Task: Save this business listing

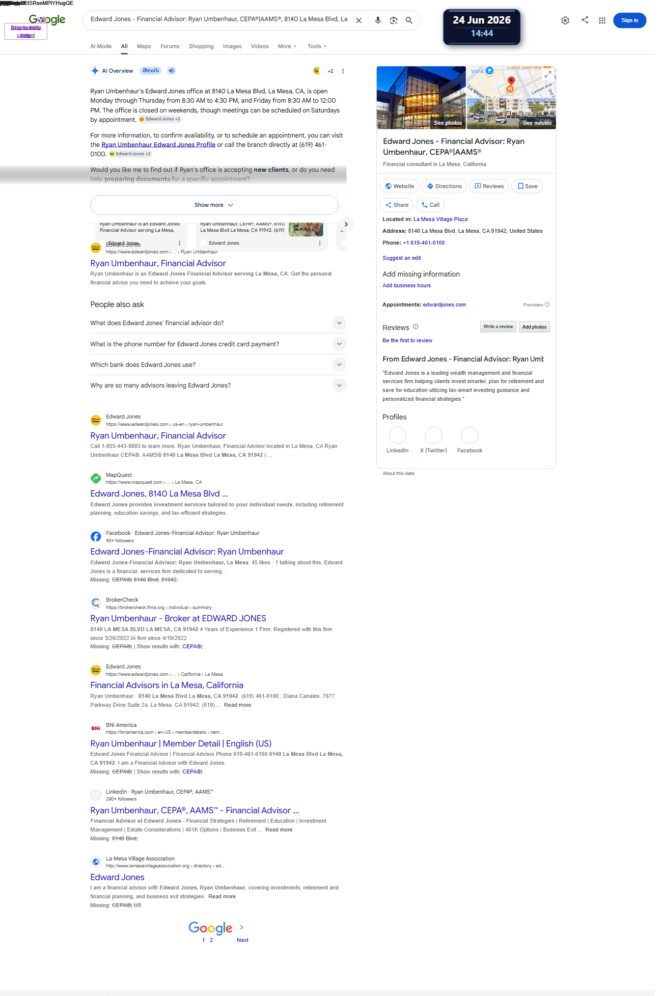Action: [x=527, y=186]
